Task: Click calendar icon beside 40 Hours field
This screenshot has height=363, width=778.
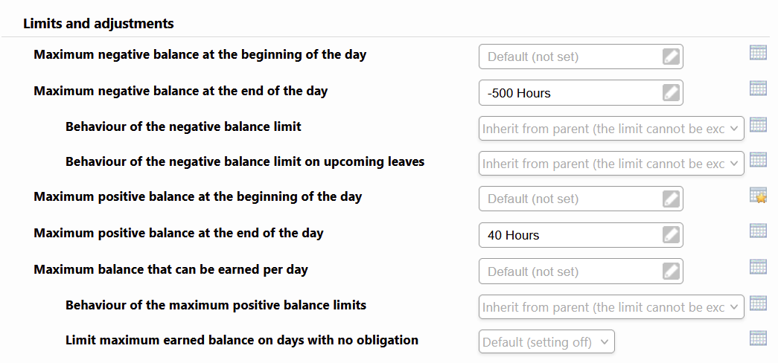Action: point(758,231)
